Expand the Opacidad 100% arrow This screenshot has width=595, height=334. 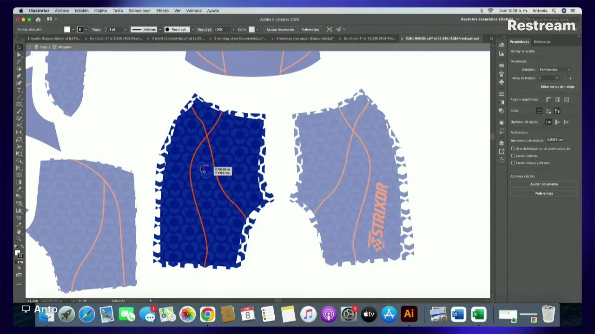tap(233, 29)
